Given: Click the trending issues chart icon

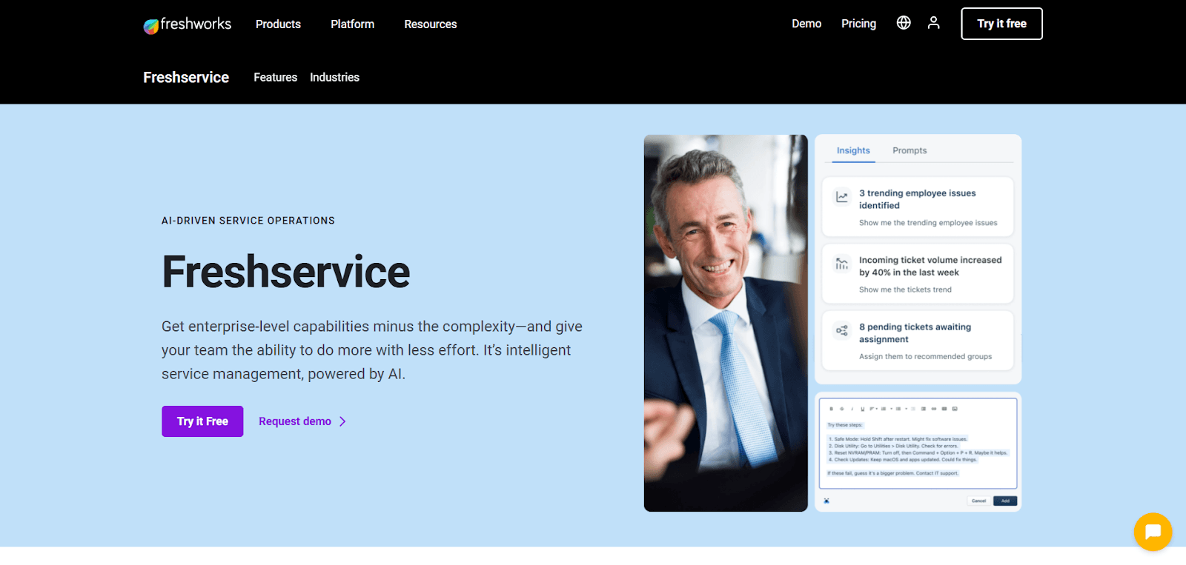Looking at the screenshot, I should pos(842,197).
